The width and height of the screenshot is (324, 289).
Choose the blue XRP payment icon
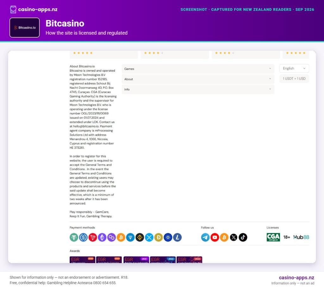(149, 237)
